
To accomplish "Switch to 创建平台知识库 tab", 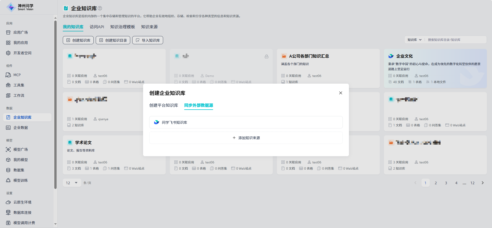I will pyautogui.click(x=164, y=106).
